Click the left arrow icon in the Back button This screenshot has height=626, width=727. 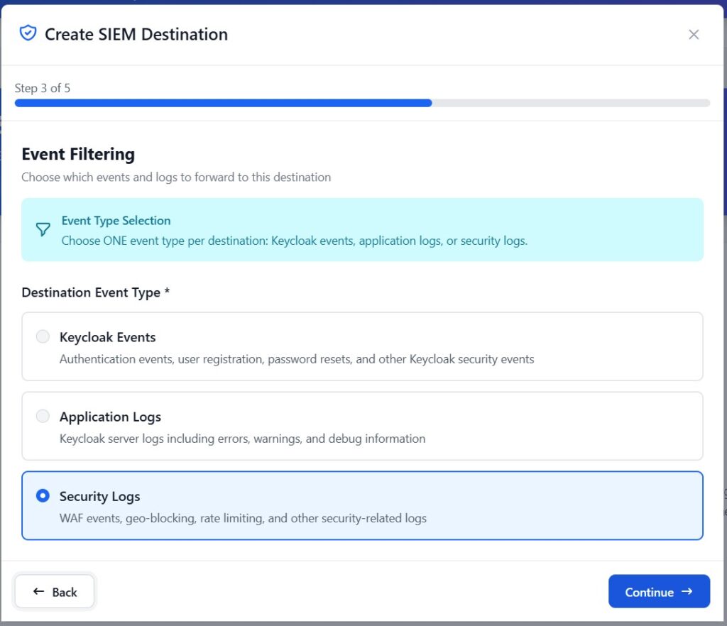coord(39,591)
